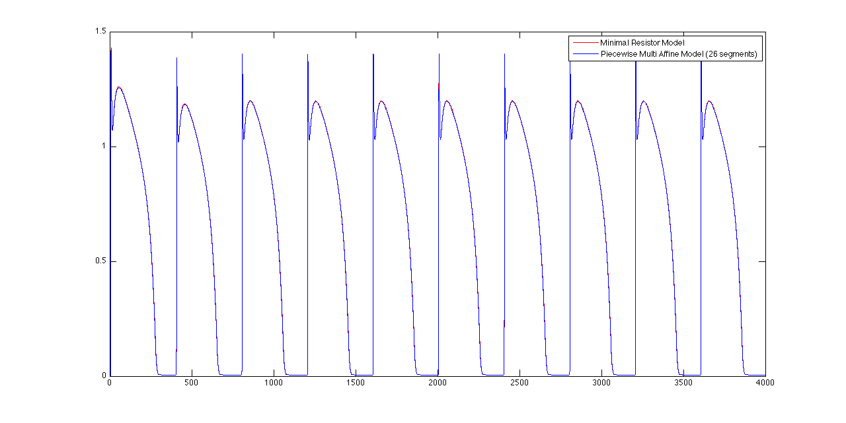The width and height of the screenshot is (846, 423).
Task: Click the blue line sample in legend
Action: point(585,54)
